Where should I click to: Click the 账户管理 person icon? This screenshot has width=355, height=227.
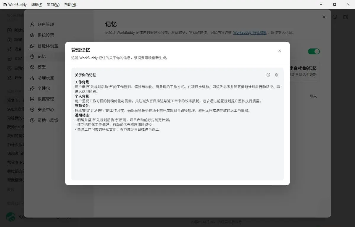tap(32, 25)
